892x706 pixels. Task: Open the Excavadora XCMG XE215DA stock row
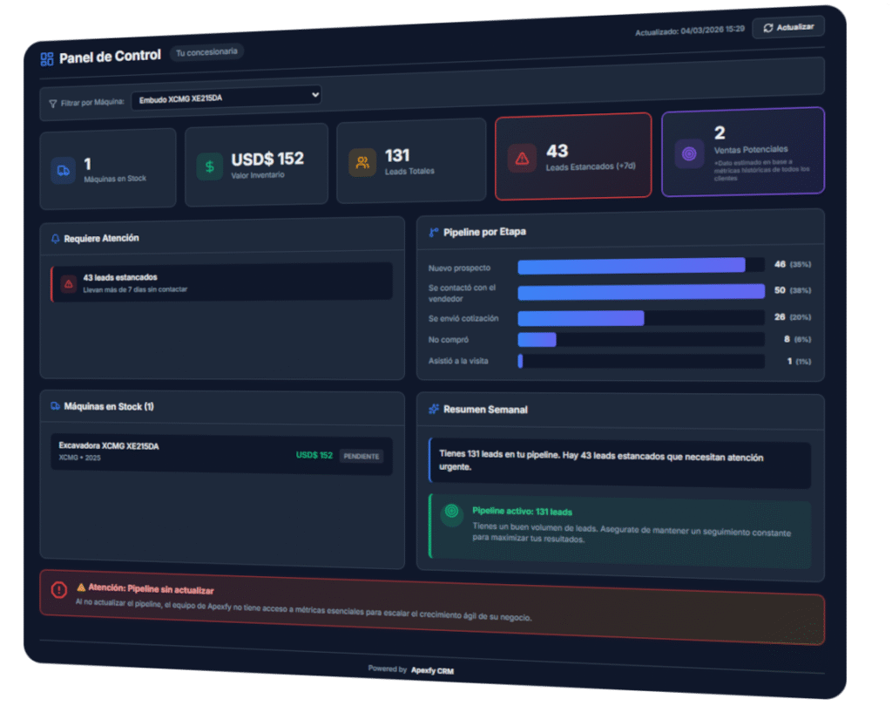click(x=174, y=451)
